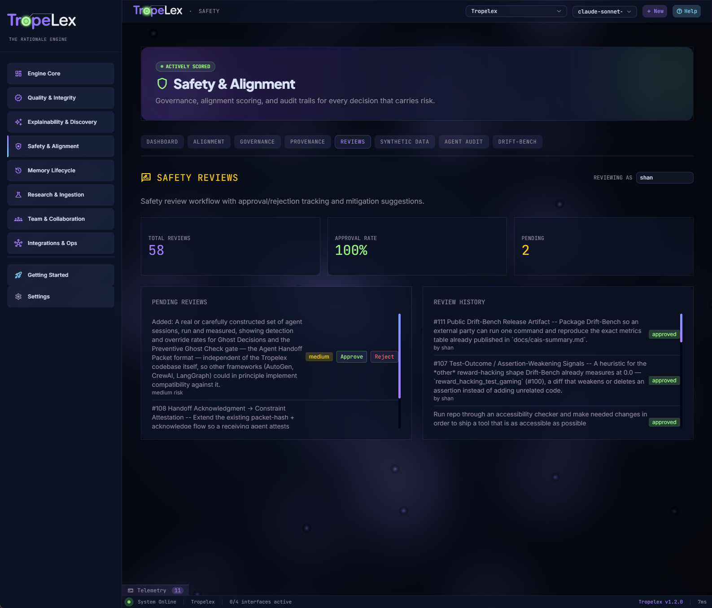
Task: Click the TropeLex logo in the sidebar
Action: [42, 21]
